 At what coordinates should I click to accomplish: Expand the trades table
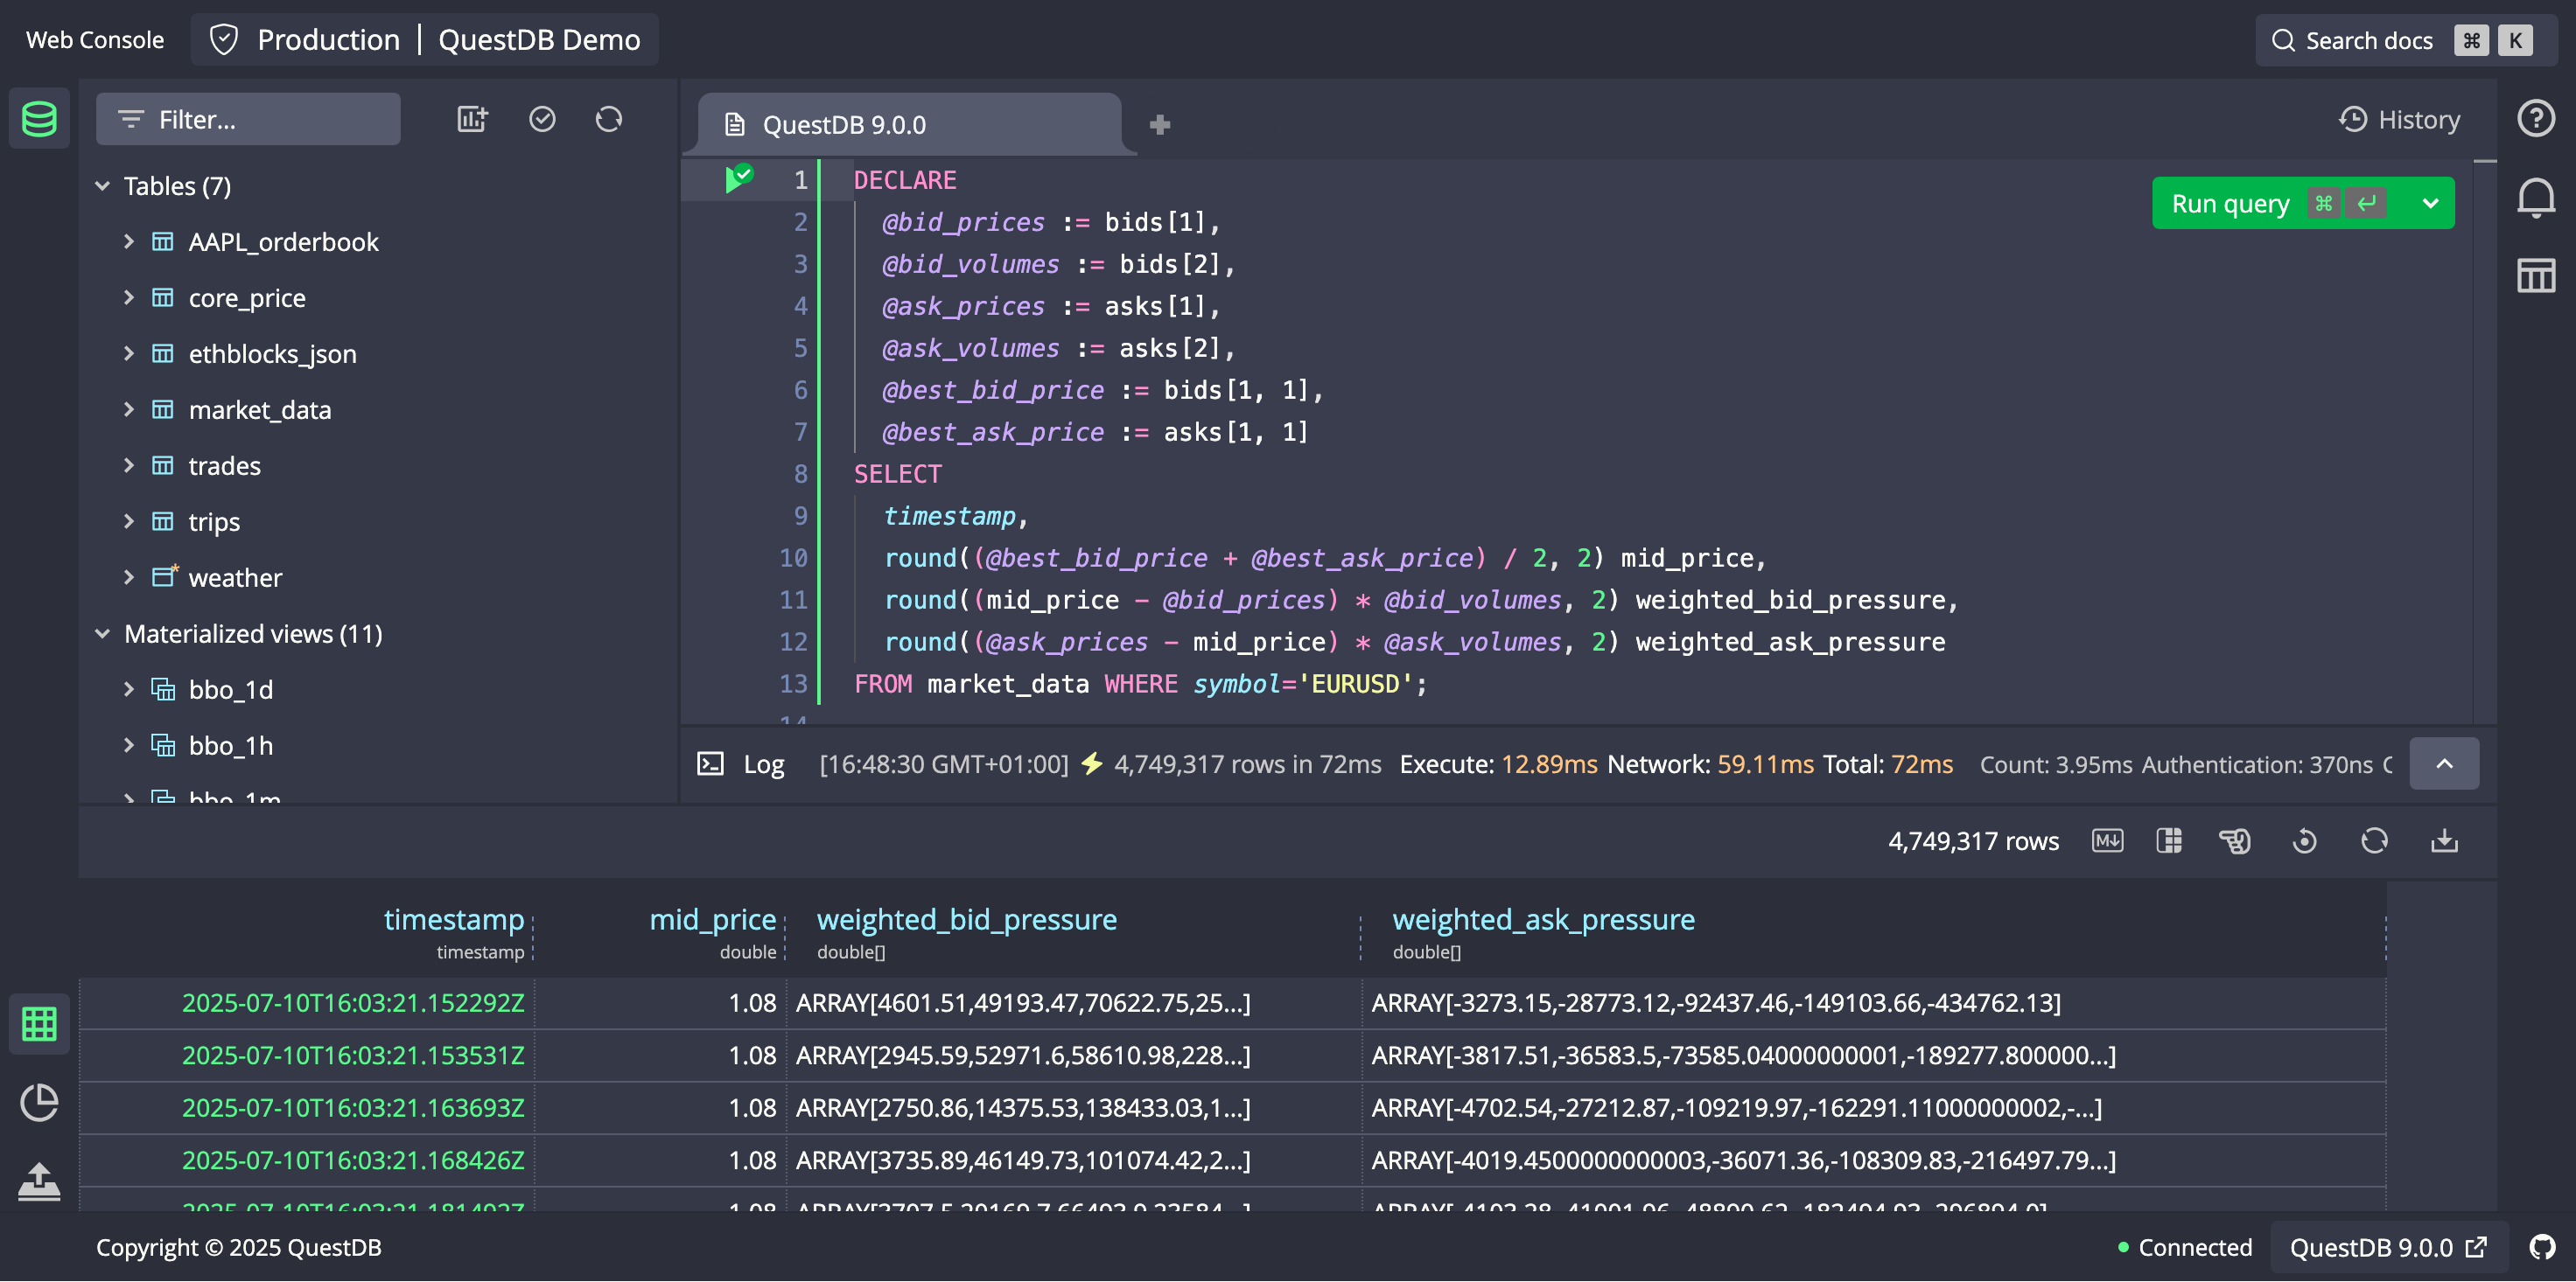click(x=128, y=465)
